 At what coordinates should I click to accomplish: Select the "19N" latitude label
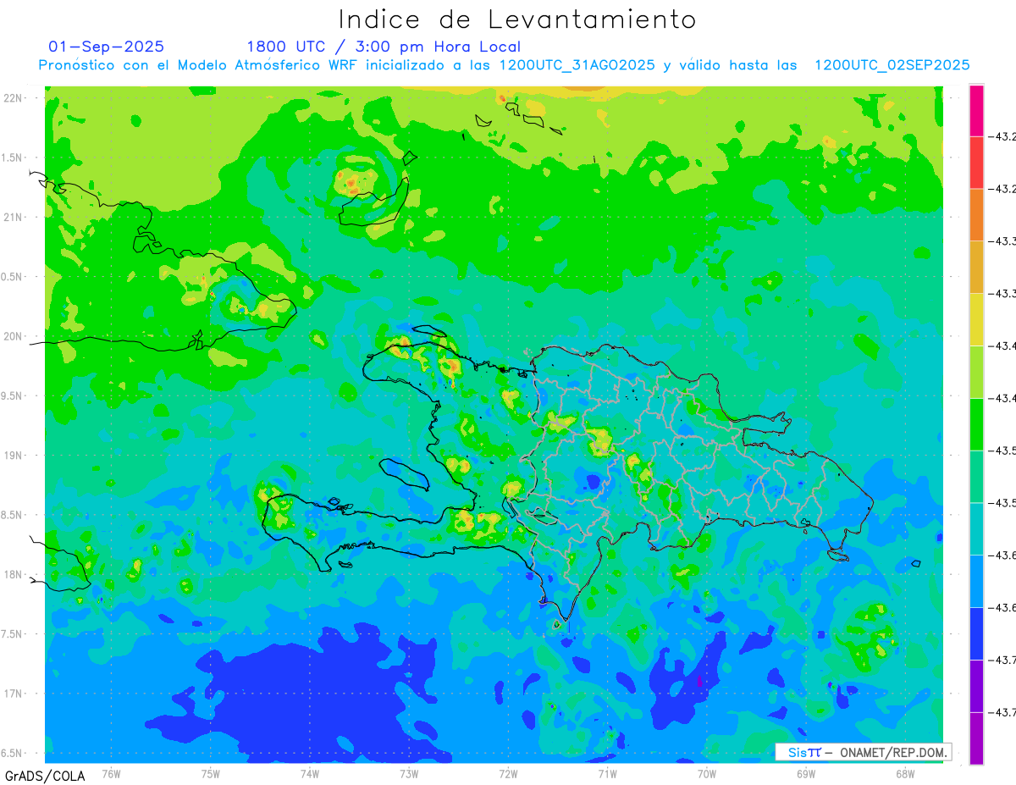pos(14,455)
